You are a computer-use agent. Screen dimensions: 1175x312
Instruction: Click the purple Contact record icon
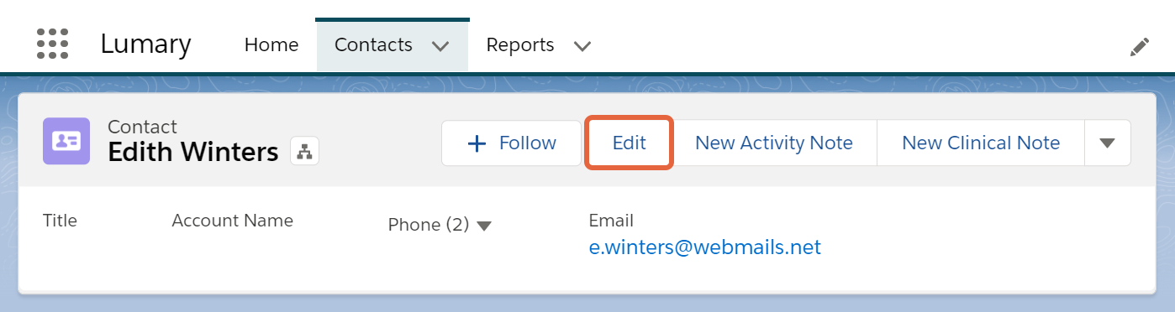tap(66, 141)
